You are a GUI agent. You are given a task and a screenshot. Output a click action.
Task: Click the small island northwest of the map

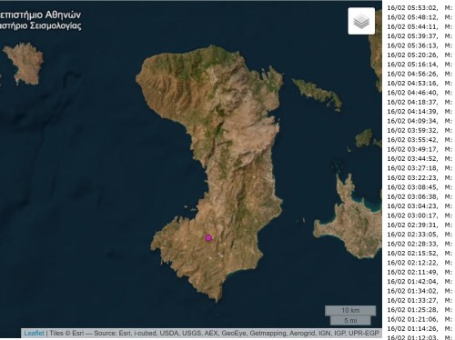point(25,64)
